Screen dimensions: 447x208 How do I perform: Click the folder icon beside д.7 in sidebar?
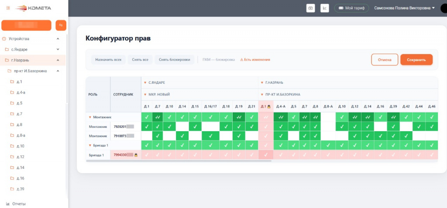(x=12, y=114)
